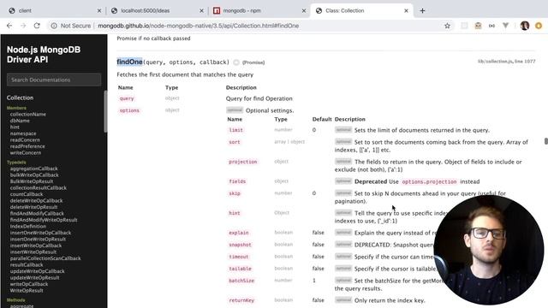Open the findAndModifyCallback typedef

pyautogui.click(x=37, y=213)
